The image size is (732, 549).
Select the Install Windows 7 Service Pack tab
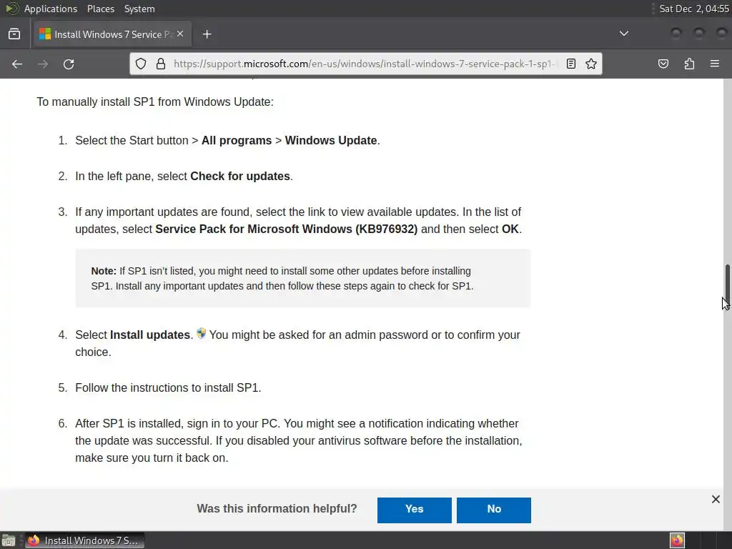112,34
